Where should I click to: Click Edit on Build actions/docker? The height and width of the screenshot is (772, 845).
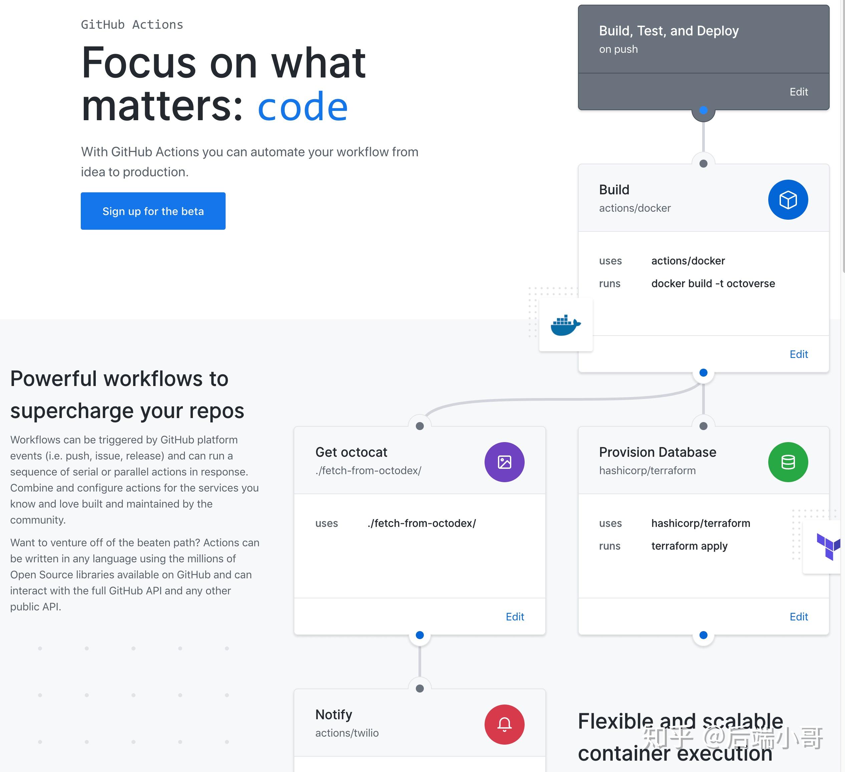(799, 354)
